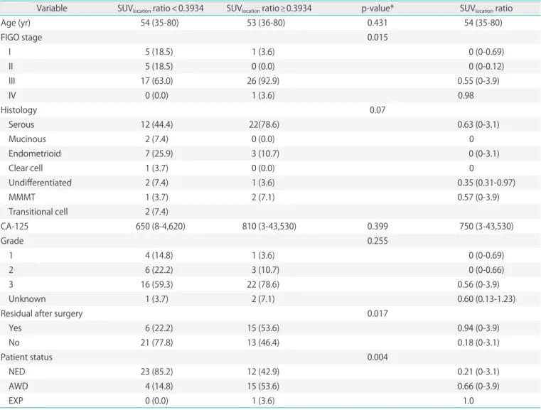Screen dimensions: 541x410
Task: Select the 'EXP' row label
Action: pyautogui.click(x=16, y=401)
